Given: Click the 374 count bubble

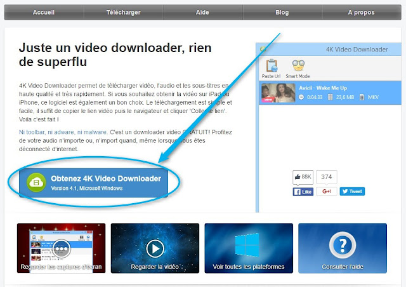Looking at the screenshot, I should pos(327,177).
